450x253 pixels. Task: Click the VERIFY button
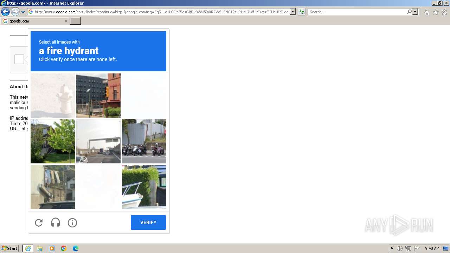[148, 222]
